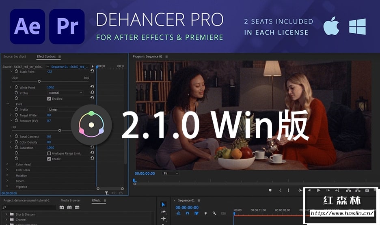Reset the Normal profile parameter
The image size is (380, 225).
[x=92, y=92]
